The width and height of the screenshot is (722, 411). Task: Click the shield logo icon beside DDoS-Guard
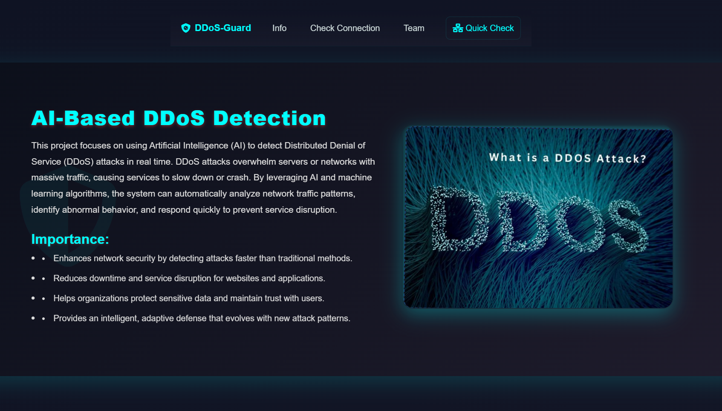coord(186,28)
